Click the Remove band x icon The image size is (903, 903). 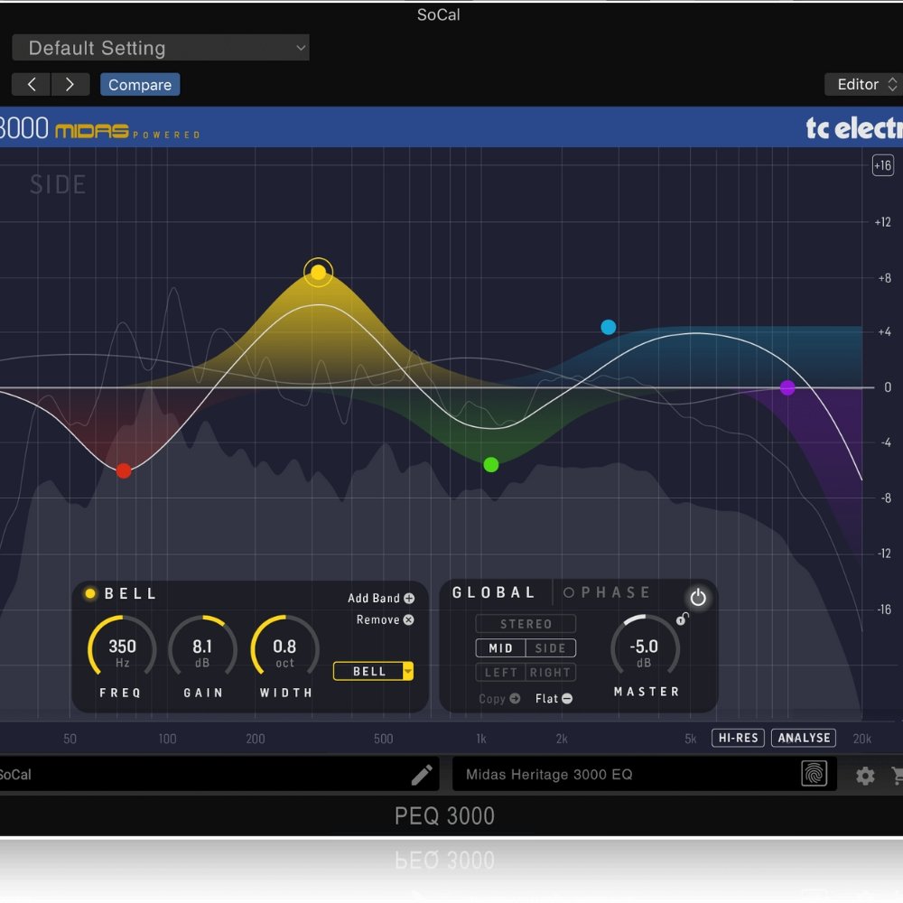coord(409,619)
